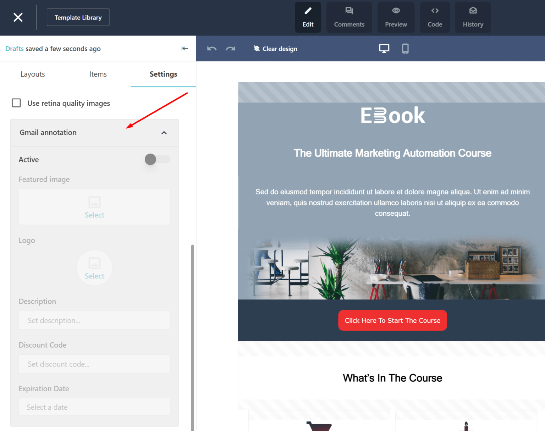Toggle the Gmail annotation Active switch
This screenshot has height=431, width=545.
(x=157, y=159)
